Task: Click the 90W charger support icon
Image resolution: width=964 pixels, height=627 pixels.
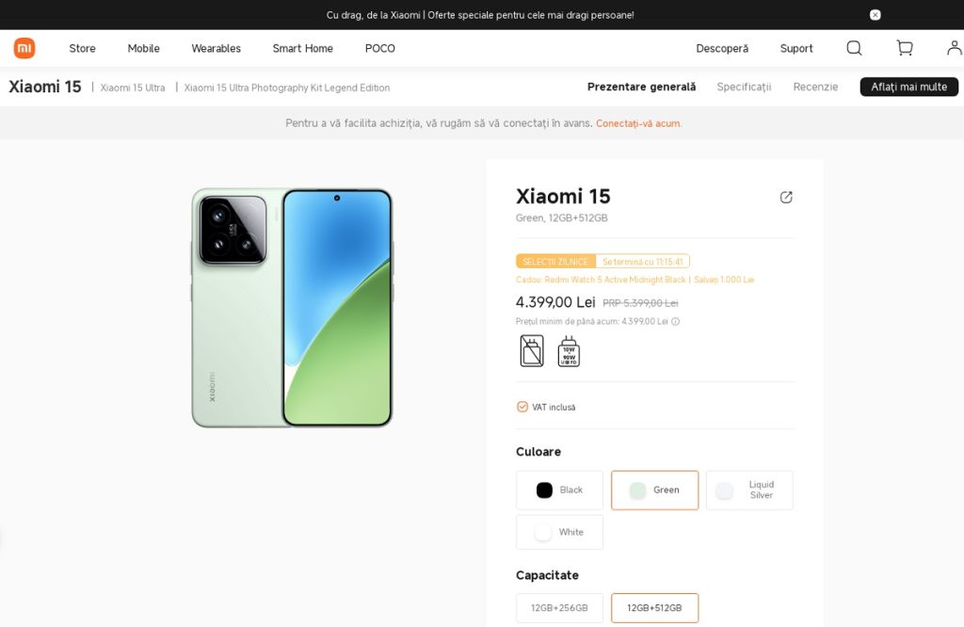Action: click(x=569, y=350)
